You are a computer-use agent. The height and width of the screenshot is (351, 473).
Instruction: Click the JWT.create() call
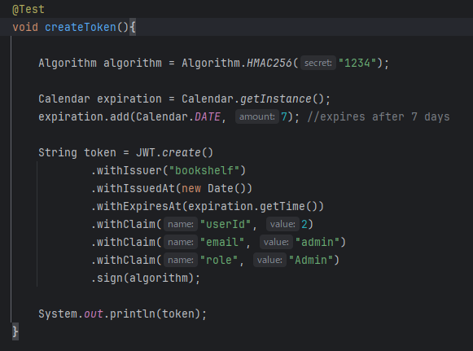(x=175, y=153)
